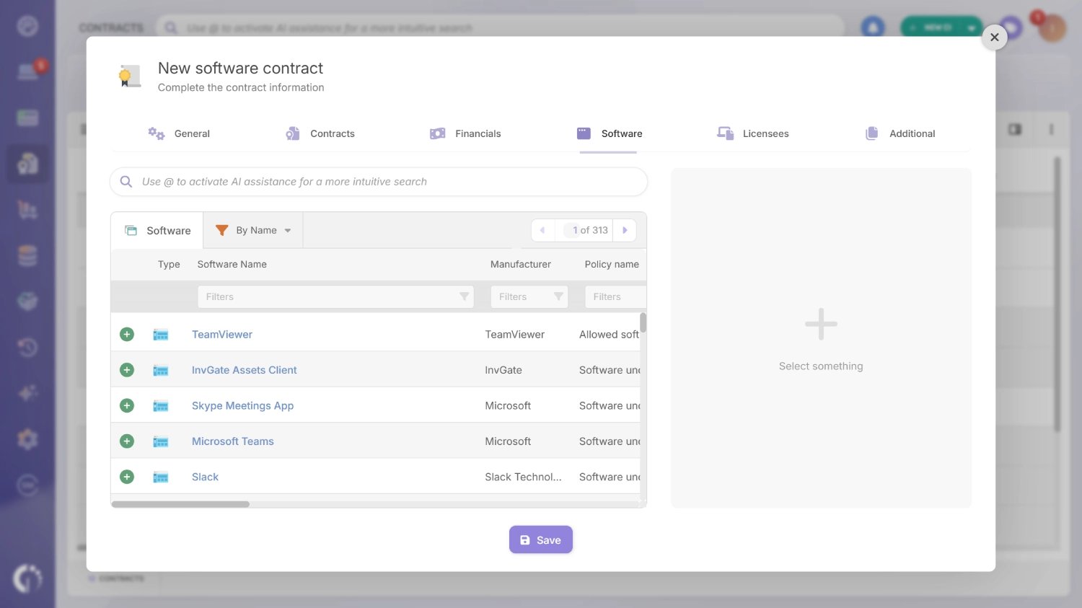
Task: Go to previous page of results
Action: tap(542, 230)
